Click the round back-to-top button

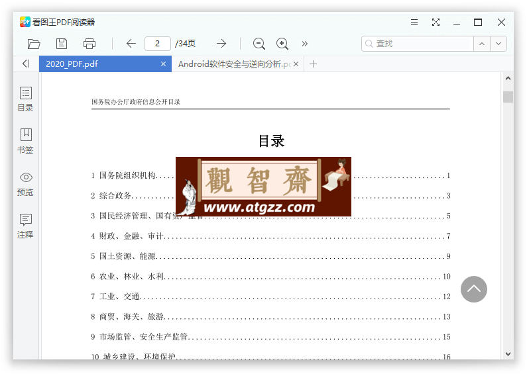(474, 289)
